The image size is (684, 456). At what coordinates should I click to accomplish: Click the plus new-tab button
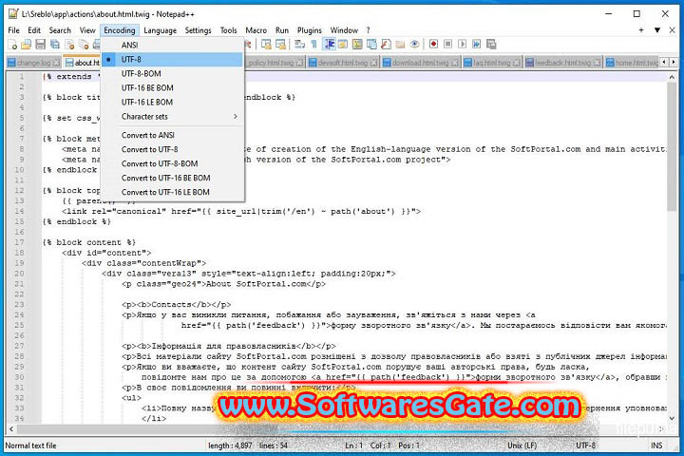641,30
